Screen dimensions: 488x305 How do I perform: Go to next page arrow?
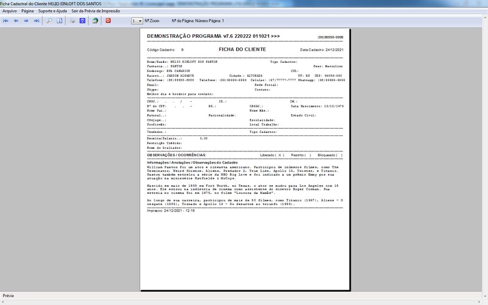(x=26, y=21)
